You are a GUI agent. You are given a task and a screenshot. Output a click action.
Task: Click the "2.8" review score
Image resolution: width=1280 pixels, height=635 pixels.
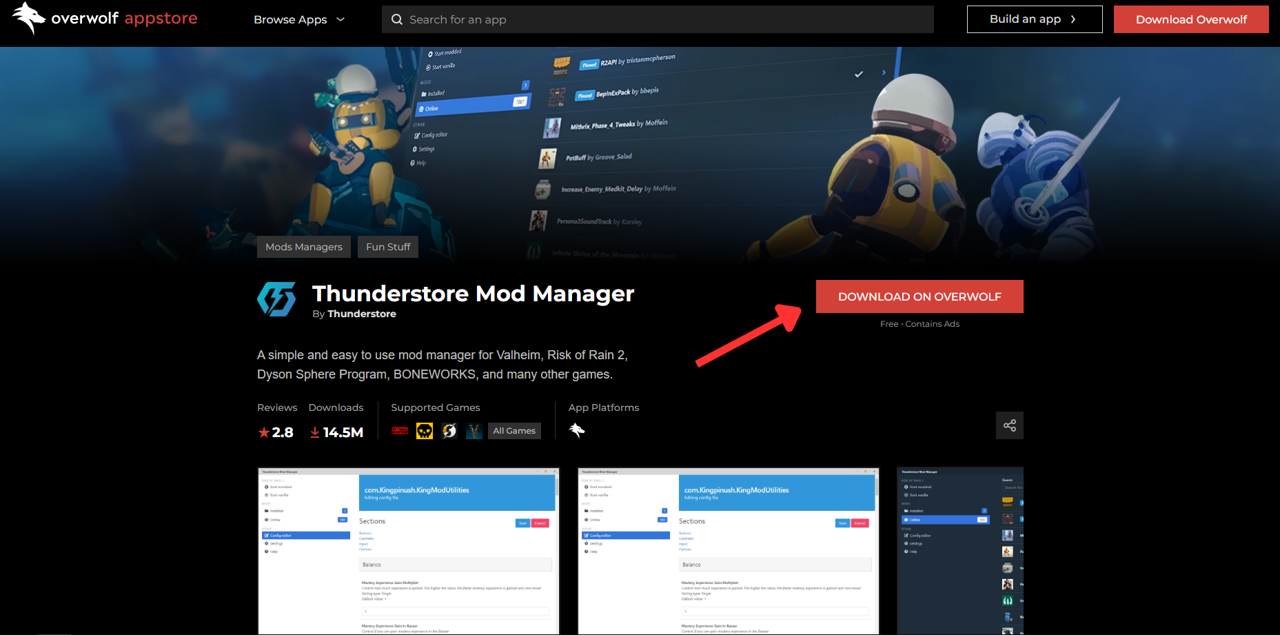tap(283, 432)
